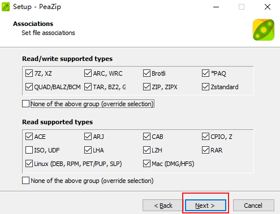
Task: Toggle Linux (DEB, RPM, PET/PUP, SLP) checkbox
Action: coord(29,164)
